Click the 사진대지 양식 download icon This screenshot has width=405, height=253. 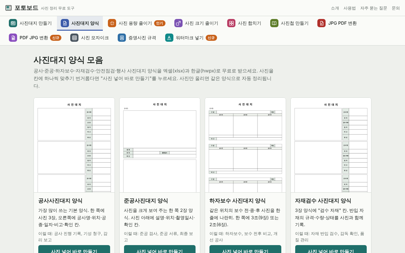coord(65,23)
